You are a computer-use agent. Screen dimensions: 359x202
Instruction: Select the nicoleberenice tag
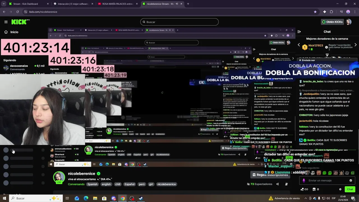(x=167, y=184)
